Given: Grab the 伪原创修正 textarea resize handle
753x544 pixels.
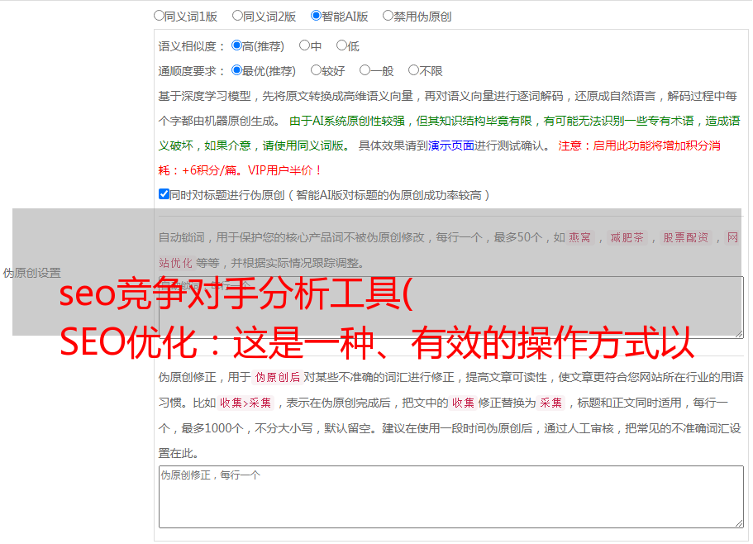Looking at the screenshot, I should [x=739, y=523].
